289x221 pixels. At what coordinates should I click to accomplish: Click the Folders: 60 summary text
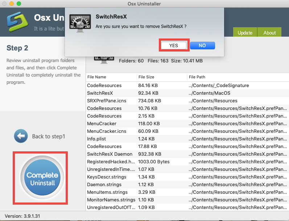[131, 61]
